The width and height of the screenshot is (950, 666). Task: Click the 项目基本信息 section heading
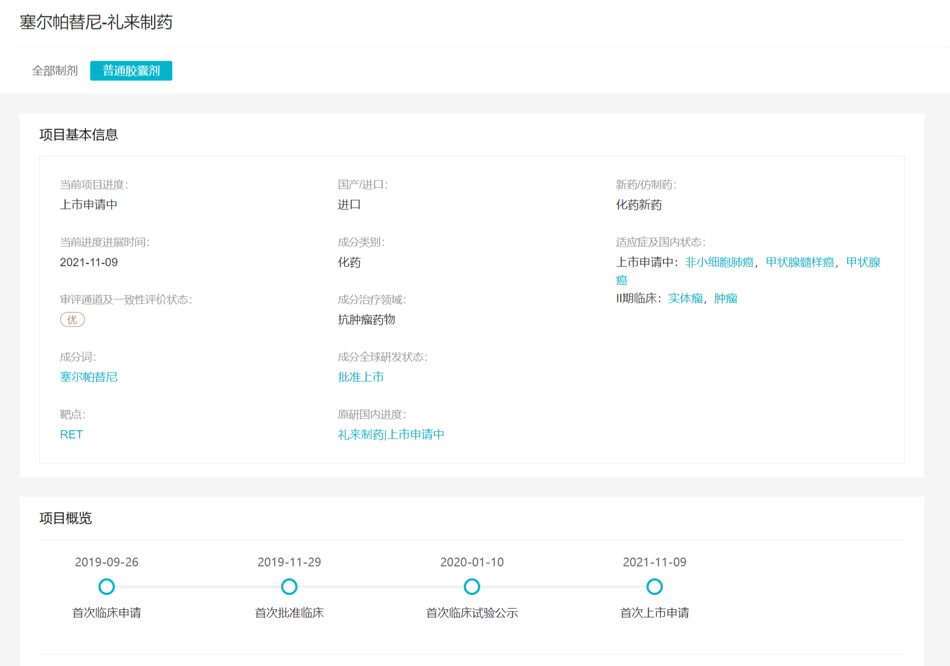coord(79,135)
